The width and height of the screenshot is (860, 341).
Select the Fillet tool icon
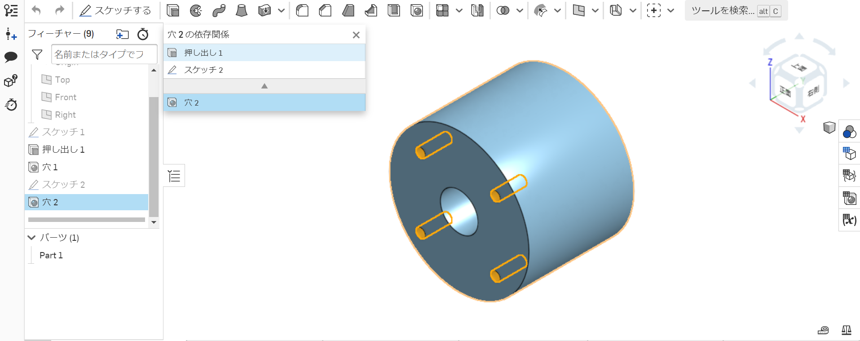click(x=302, y=10)
